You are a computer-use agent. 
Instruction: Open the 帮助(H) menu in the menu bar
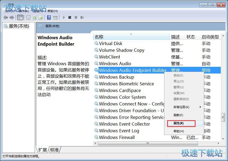tap(53, 11)
